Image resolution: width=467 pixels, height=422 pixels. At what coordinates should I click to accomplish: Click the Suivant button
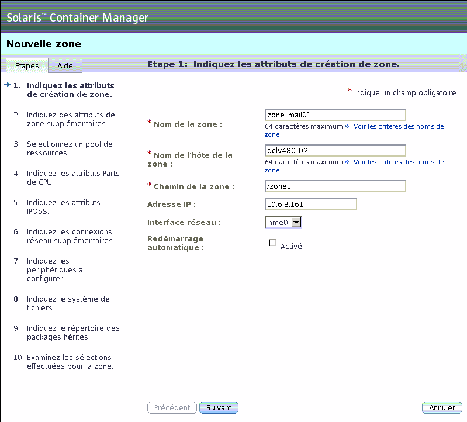pos(219,407)
